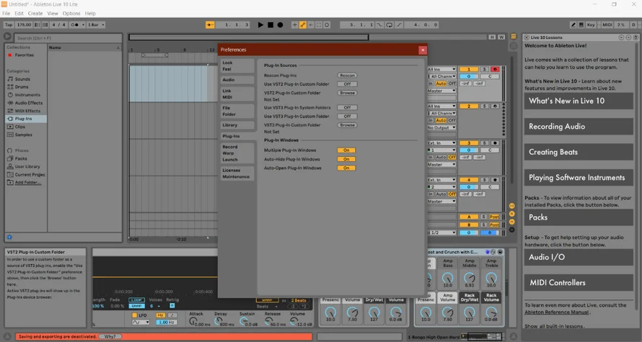Open the Quantization 1 Bar dropdown
642x342 pixels.
pyautogui.click(x=96, y=25)
